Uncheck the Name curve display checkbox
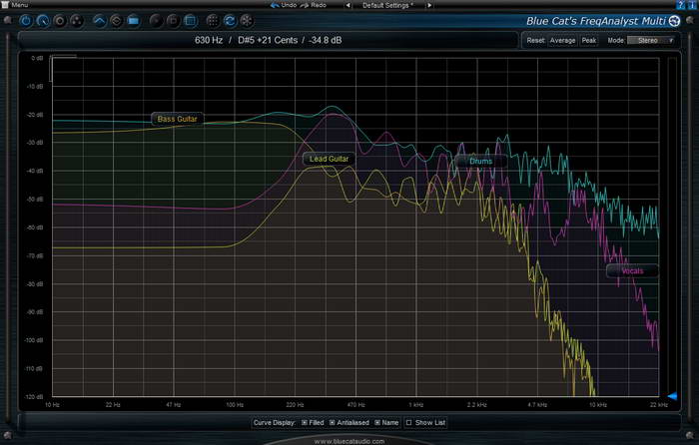This screenshot has width=699, height=445. click(x=378, y=423)
